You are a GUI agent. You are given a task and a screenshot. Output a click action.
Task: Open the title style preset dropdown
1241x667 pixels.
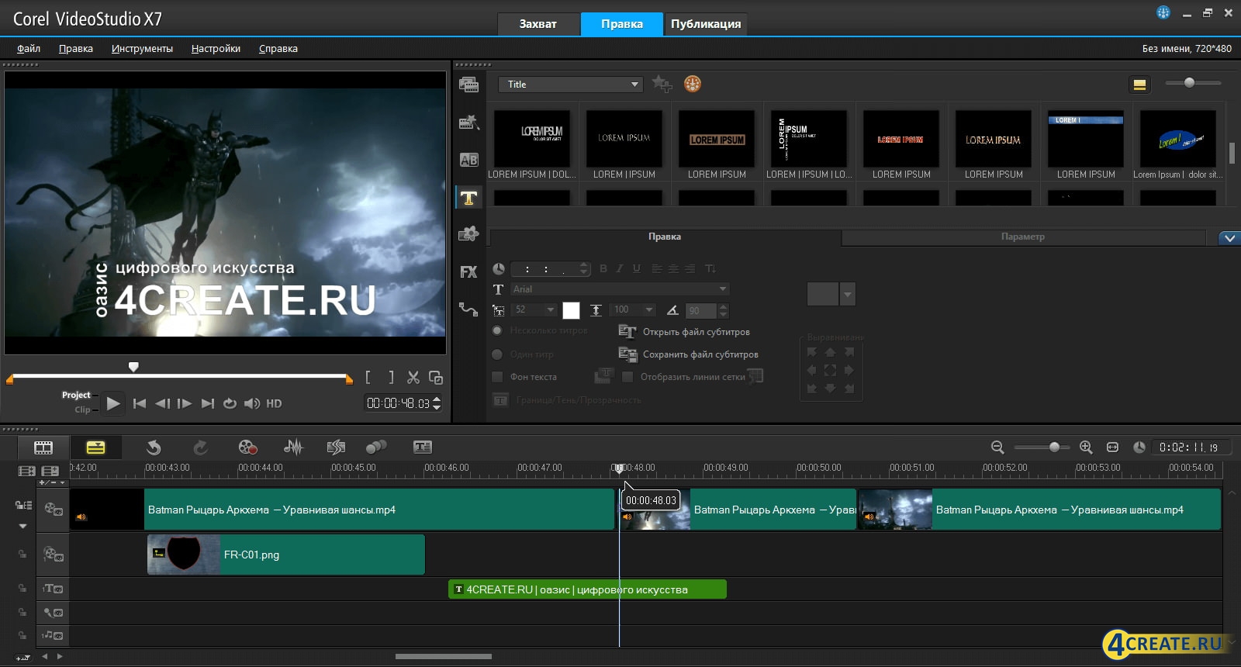(848, 294)
